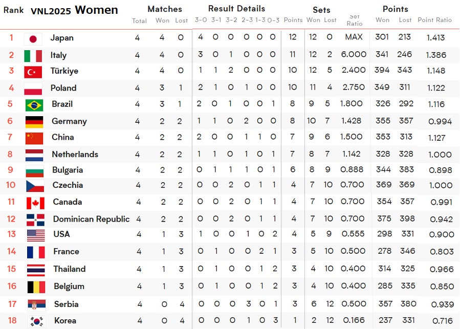Open the Netherlands team link
This screenshot has height=329, width=460.
coord(75,155)
